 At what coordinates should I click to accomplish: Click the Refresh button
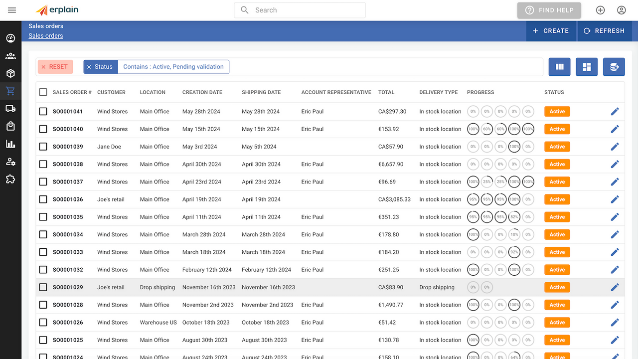click(x=604, y=31)
